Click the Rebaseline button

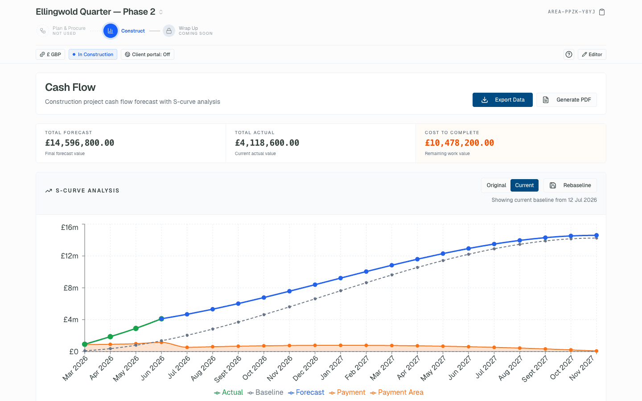[x=570, y=185]
